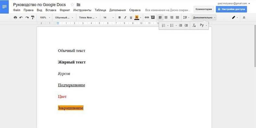Toggle italic formatting button
The height and width of the screenshot is (128, 256).
[x=125, y=18]
